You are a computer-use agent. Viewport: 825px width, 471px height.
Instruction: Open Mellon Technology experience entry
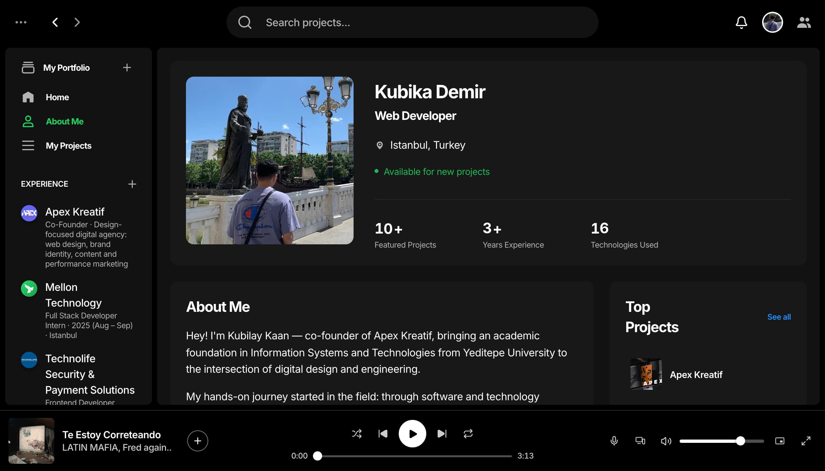point(79,310)
